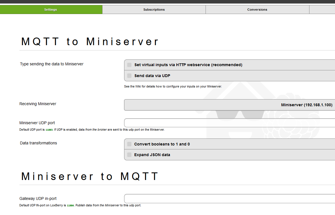Click the default port value 11883
335x215 pixels.
coord(49,130)
